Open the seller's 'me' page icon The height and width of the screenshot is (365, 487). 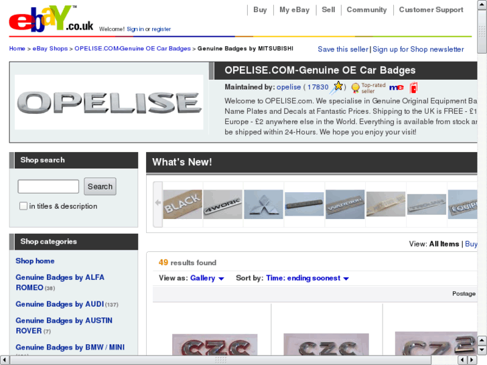point(397,88)
